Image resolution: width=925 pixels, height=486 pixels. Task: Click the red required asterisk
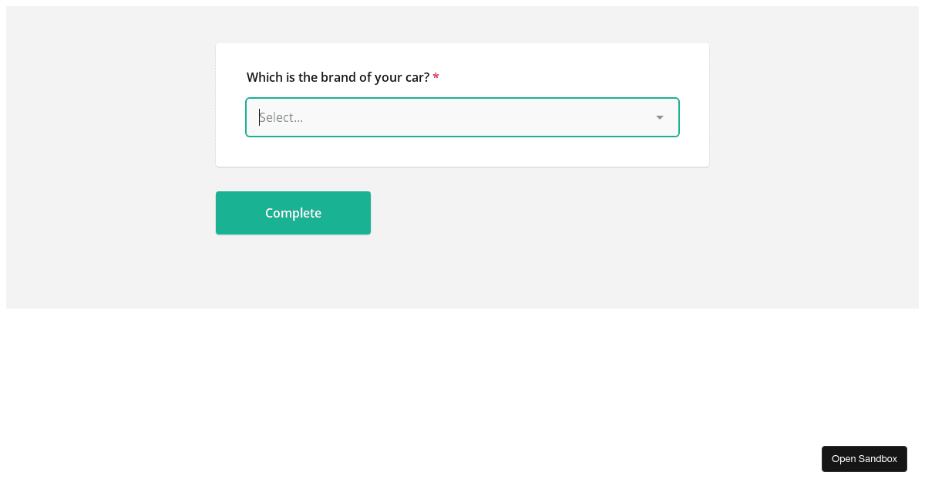coord(436,76)
